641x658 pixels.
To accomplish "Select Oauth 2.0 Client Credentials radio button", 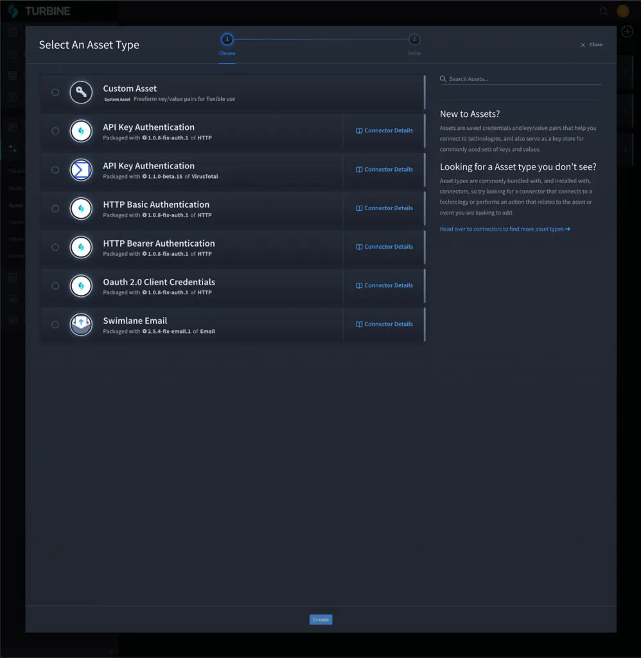I will click(x=55, y=285).
